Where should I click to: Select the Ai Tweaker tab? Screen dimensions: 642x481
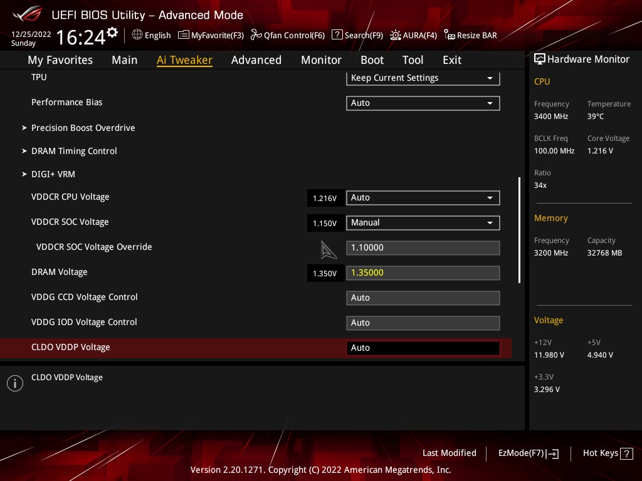tap(184, 60)
